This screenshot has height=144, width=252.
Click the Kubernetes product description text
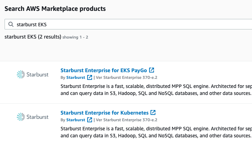tap(156, 132)
